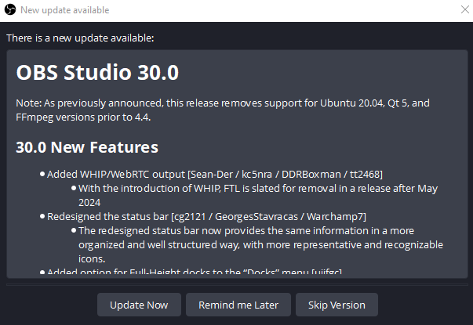Click the Update Now button
The width and height of the screenshot is (473, 325).
point(139,305)
